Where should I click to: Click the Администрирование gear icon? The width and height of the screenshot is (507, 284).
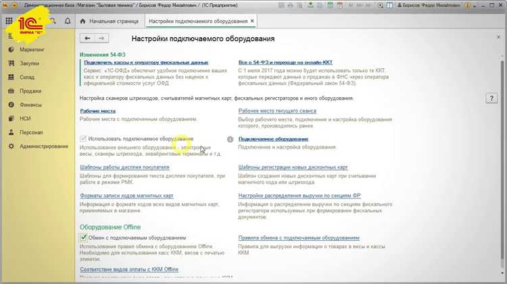[x=11, y=146]
